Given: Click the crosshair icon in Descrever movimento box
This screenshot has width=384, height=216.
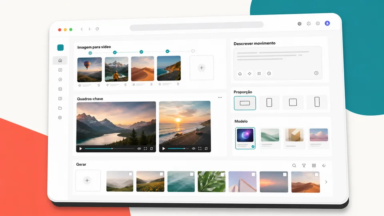Looking at the screenshot, I should click(x=250, y=74).
